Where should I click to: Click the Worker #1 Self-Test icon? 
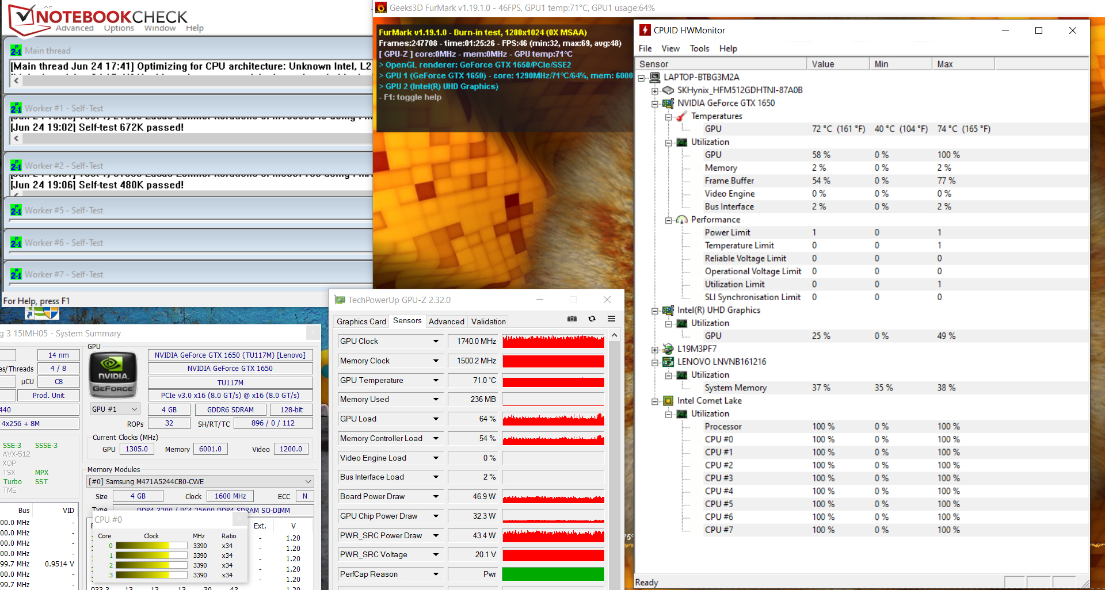[x=16, y=108]
